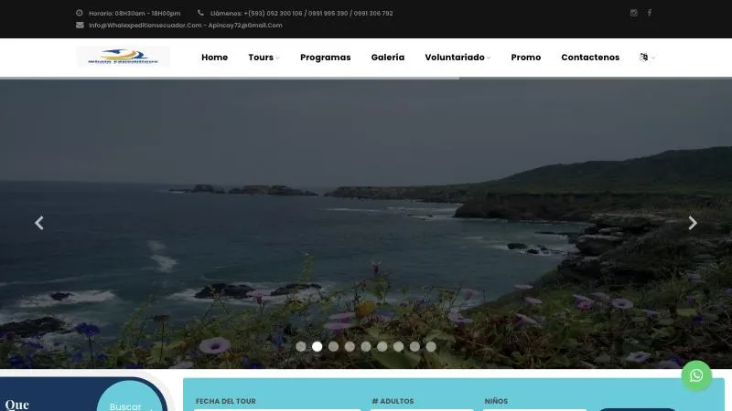Select the ninth carousel dot

pos(431,347)
